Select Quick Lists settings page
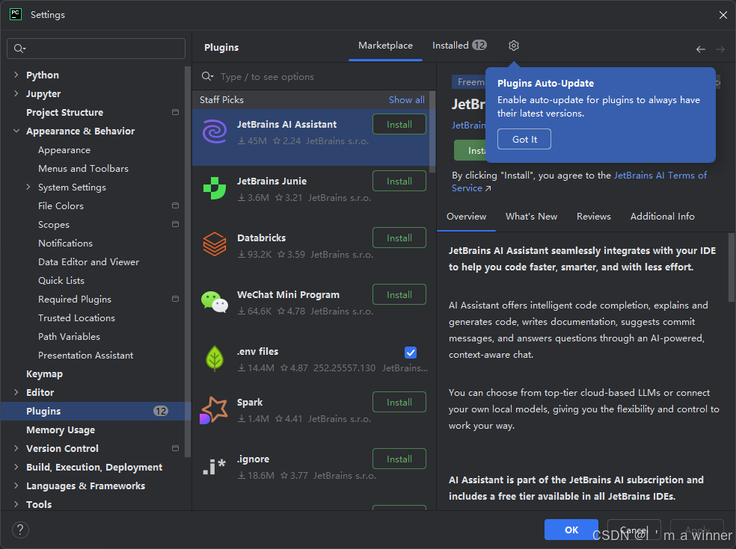Image resolution: width=736 pixels, height=549 pixels. click(61, 280)
